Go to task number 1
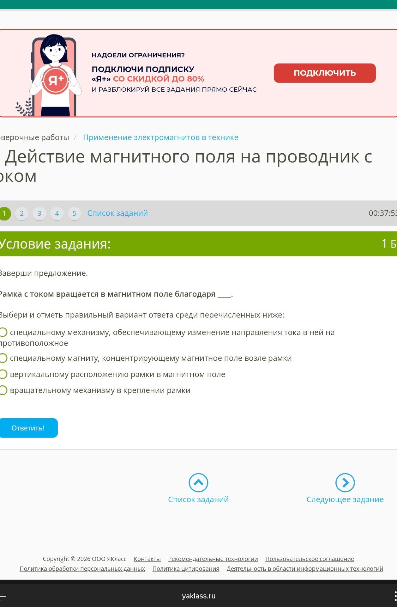Image resolution: width=397 pixels, height=607 pixels. click(4, 213)
